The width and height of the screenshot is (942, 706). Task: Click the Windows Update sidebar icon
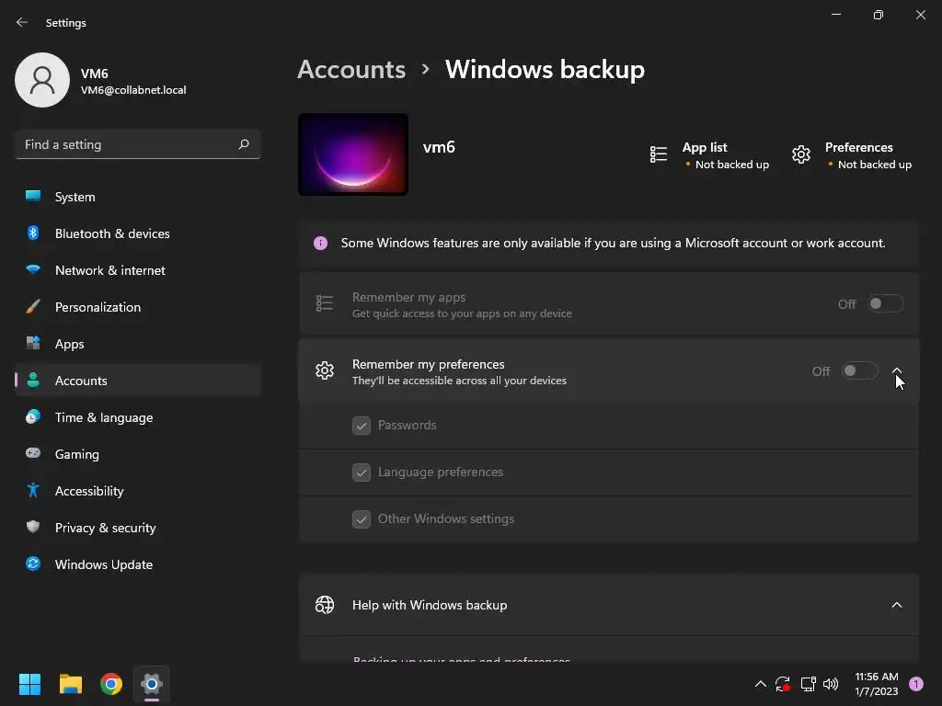pyautogui.click(x=33, y=564)
